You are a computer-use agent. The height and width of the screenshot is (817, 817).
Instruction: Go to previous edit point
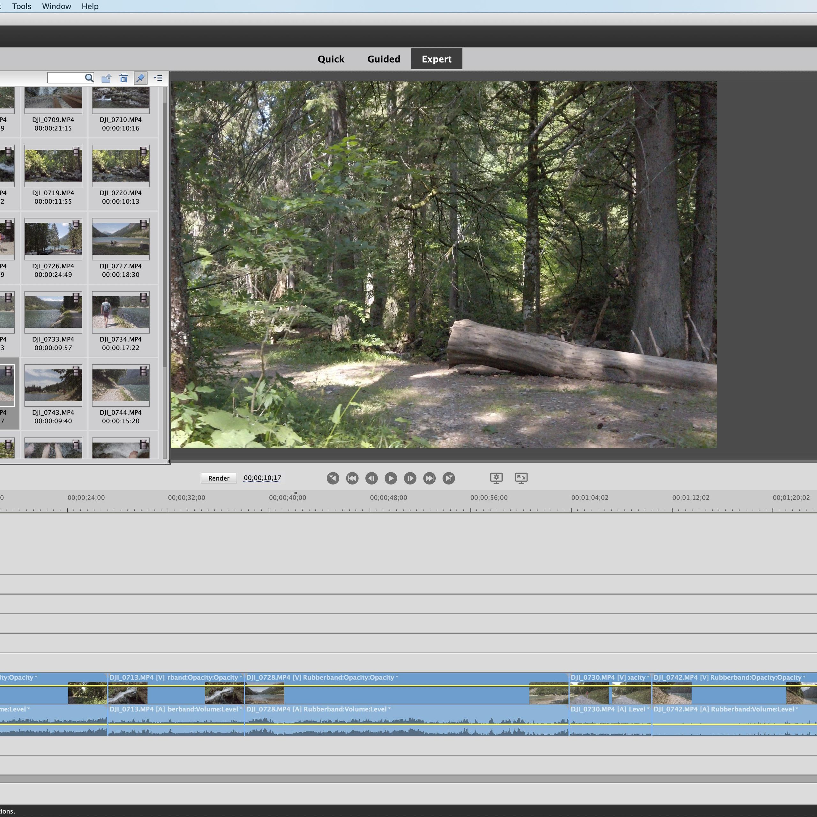pos(352,478)
